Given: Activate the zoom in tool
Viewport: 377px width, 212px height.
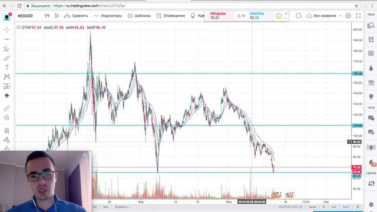Looking at the screenshot, I should [6, 118].
